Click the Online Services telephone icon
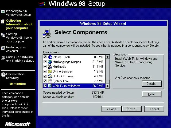Viewport: 171px width, 128px height. point(50,71)
